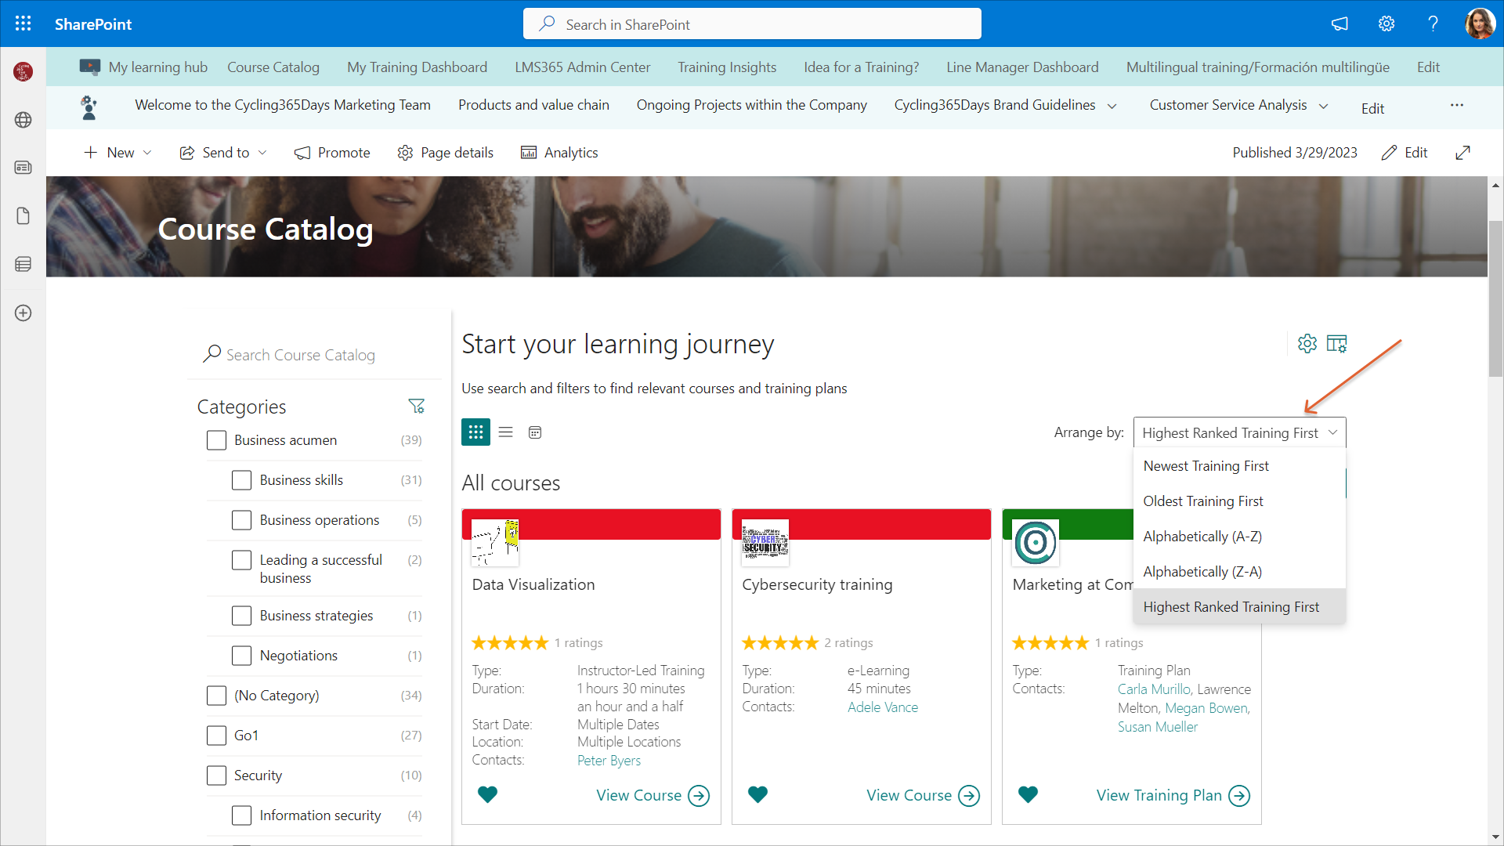
Task: Expand the New menu chevron
Action: (x=147, y=153)
